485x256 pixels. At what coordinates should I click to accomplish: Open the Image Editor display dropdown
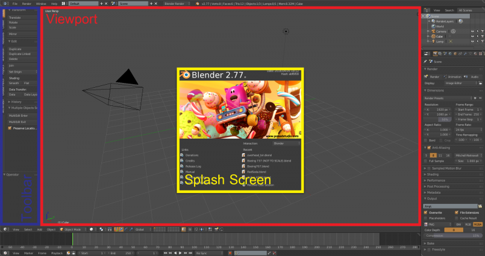(x=461, y=83)
